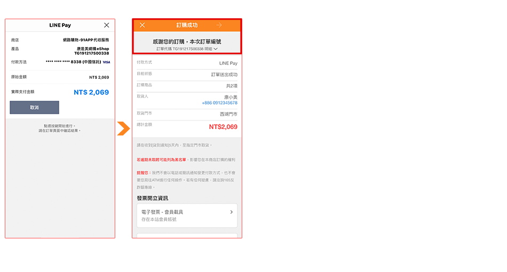
Task: Select the masked card number ending 8338
Action: coord(74,62)
